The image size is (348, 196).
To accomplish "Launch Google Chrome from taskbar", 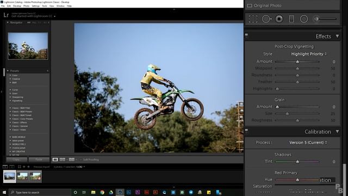I will click(102, 192).
